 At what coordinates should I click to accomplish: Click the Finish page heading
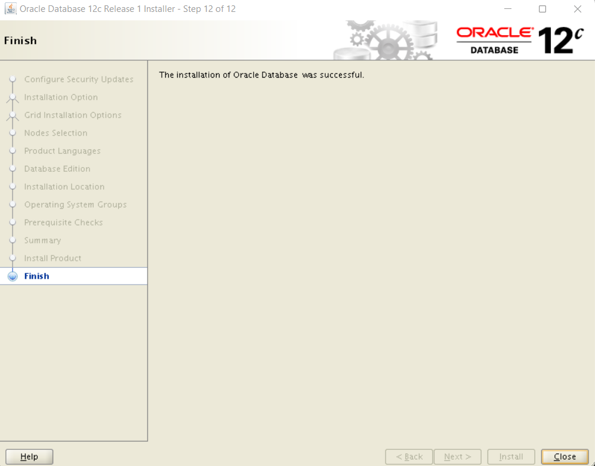pos(20,40)
